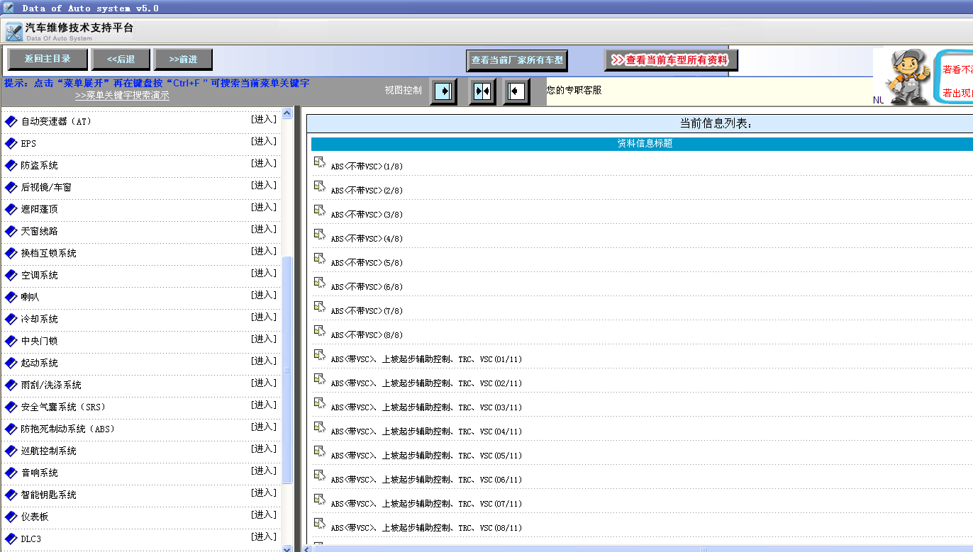Image resolution: width=973 pixels, height=552 pixels.
Task: Click document icon for ABS<不带VSC>(3/8)
Action: 319,210
